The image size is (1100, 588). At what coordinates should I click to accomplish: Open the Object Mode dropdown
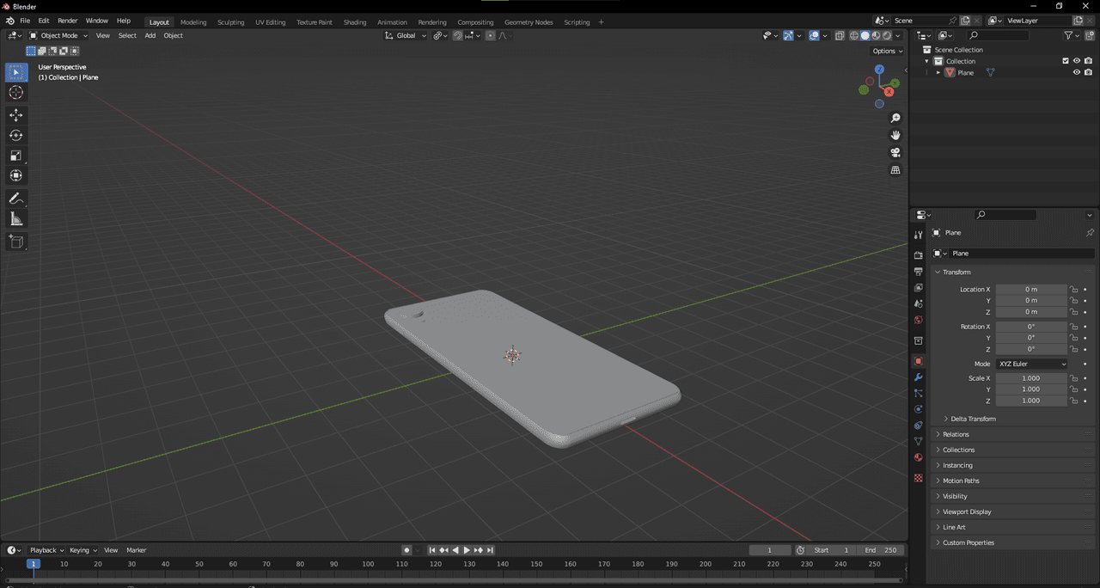click(x=58, y=35)
